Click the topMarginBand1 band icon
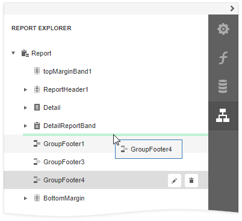242x221 pixels. click(x=37, y=71)
